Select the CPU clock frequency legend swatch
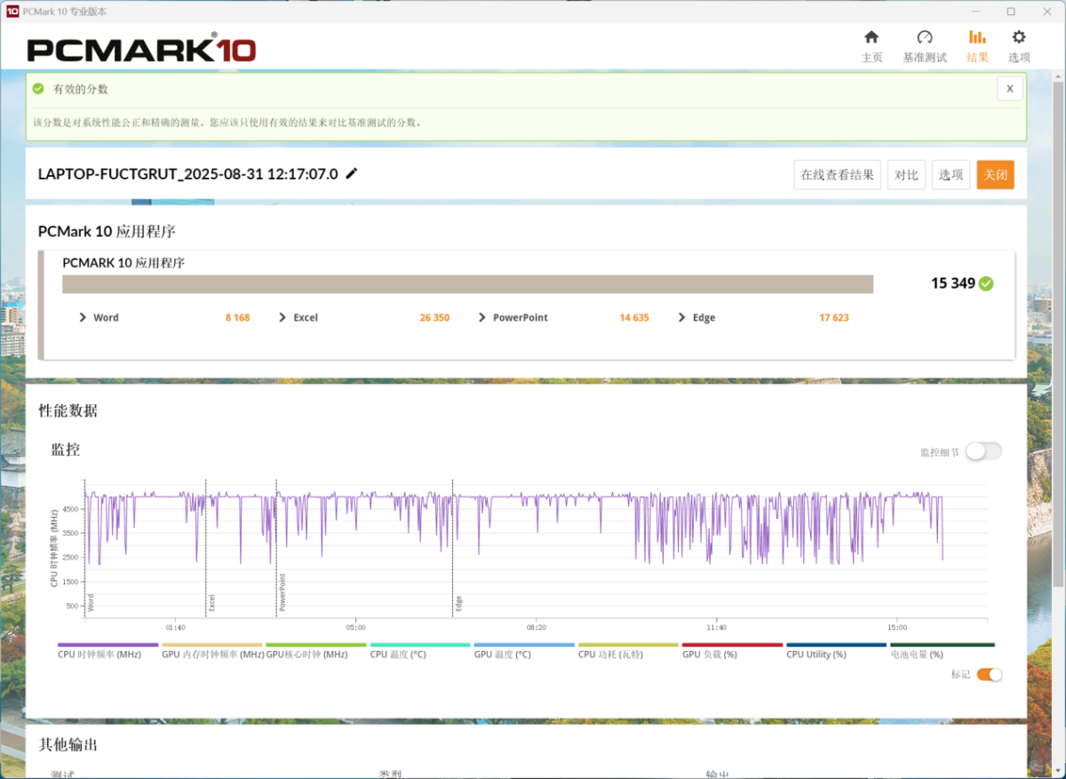The image size is (1066, 779). (107, 645)
